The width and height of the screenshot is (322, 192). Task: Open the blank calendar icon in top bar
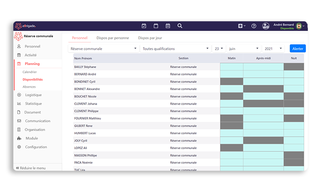[x=156, y=26]
